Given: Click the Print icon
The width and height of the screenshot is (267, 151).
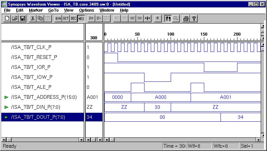Looking at the screenshot, I should tap(186, 18).
